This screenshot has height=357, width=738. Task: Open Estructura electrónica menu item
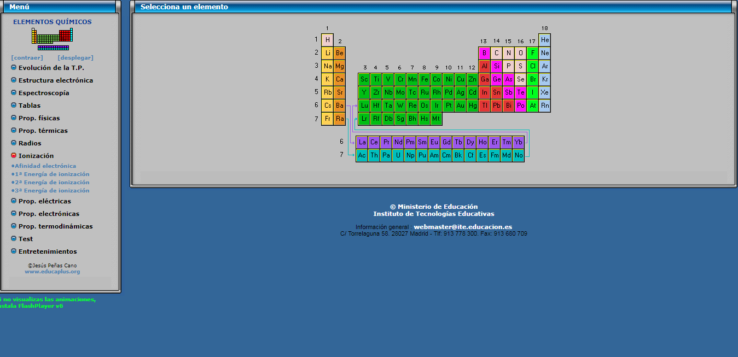[55, 80]
